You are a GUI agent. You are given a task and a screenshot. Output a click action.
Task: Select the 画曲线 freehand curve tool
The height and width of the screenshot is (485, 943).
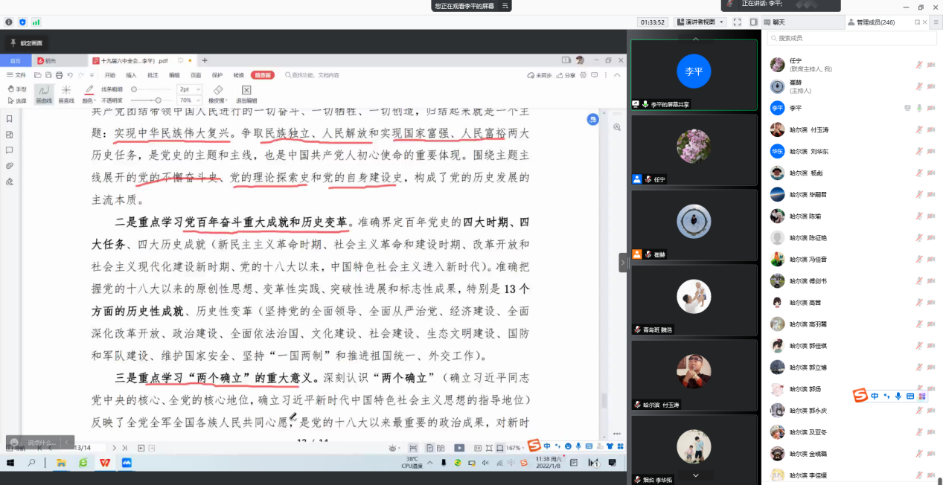pos(44,94)
